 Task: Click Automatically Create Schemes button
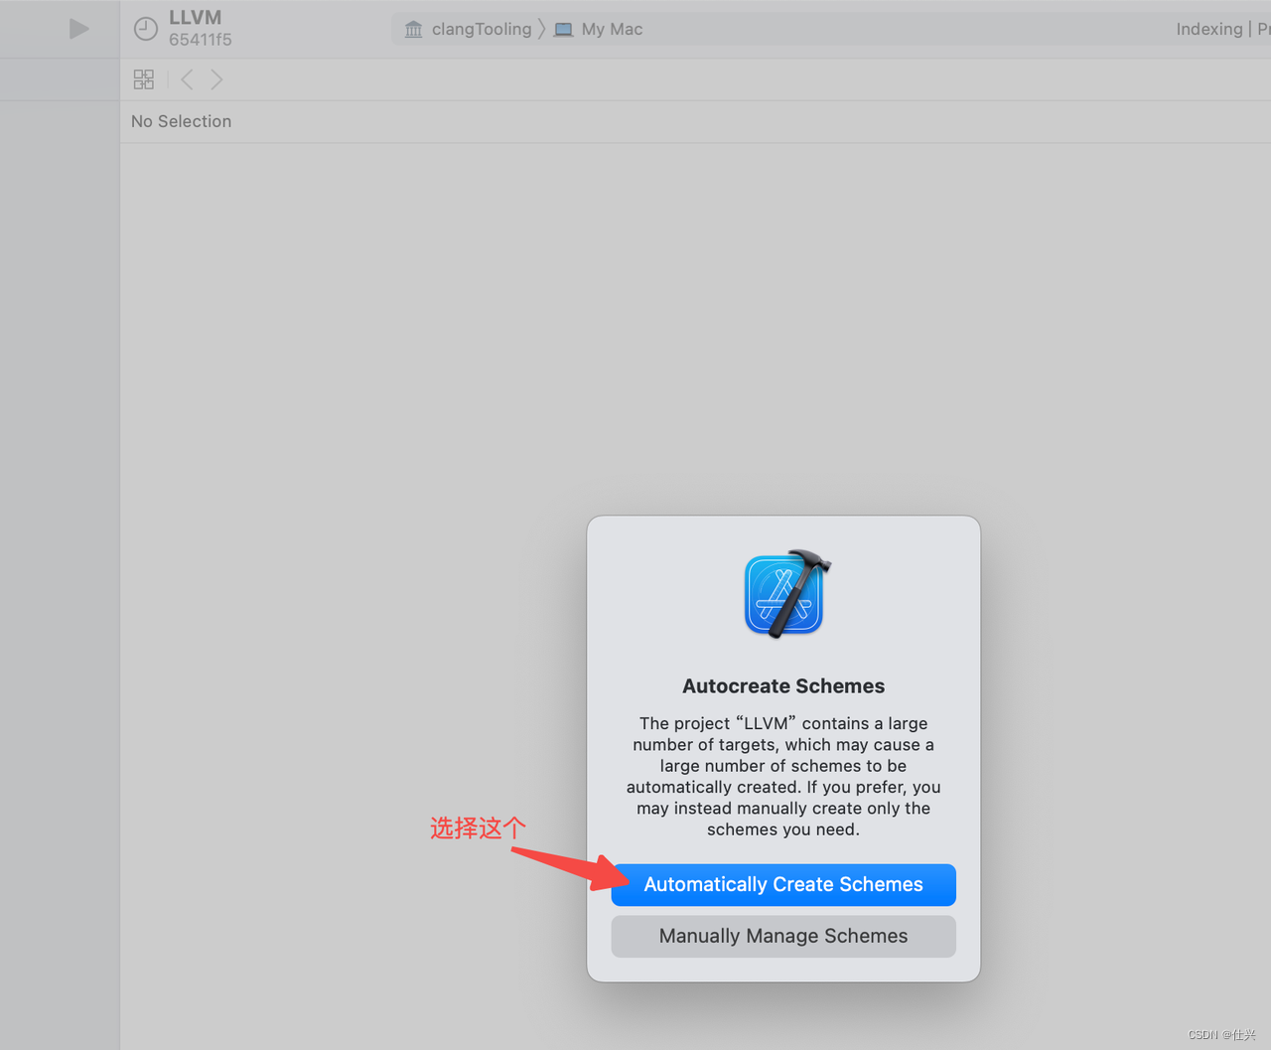click(783, 884)
